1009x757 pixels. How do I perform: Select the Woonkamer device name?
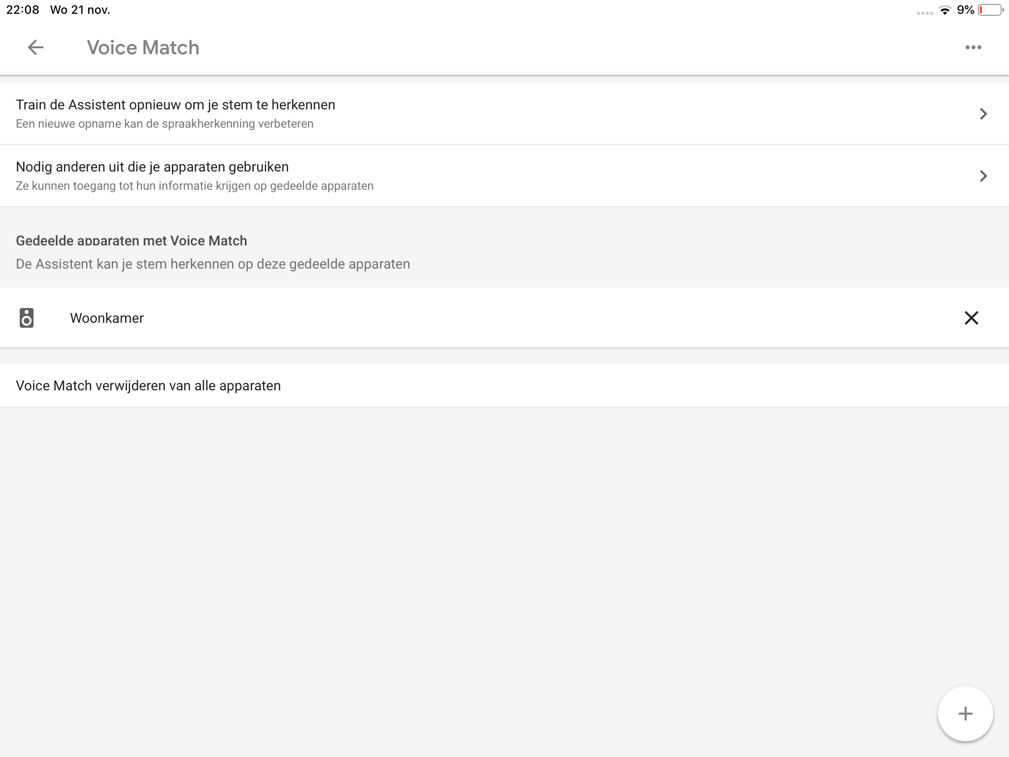[x=107, y=318]
